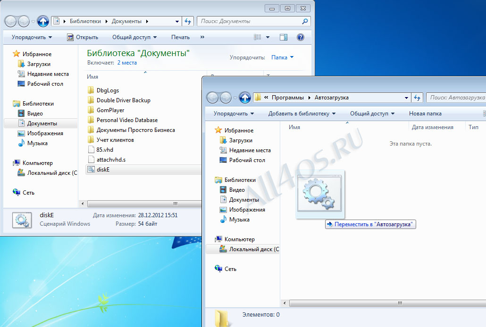Select Рабочий стол in Документы window sidebar
This screenshot has height=327, width=486.
40,84
